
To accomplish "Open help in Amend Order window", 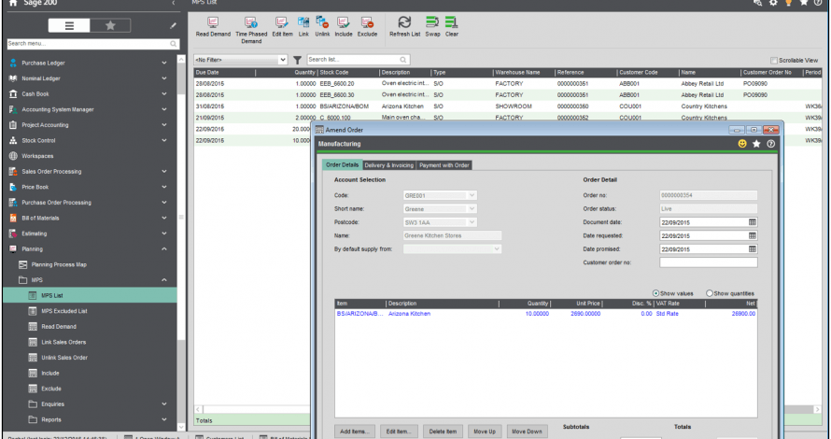I will pos(770,144).
